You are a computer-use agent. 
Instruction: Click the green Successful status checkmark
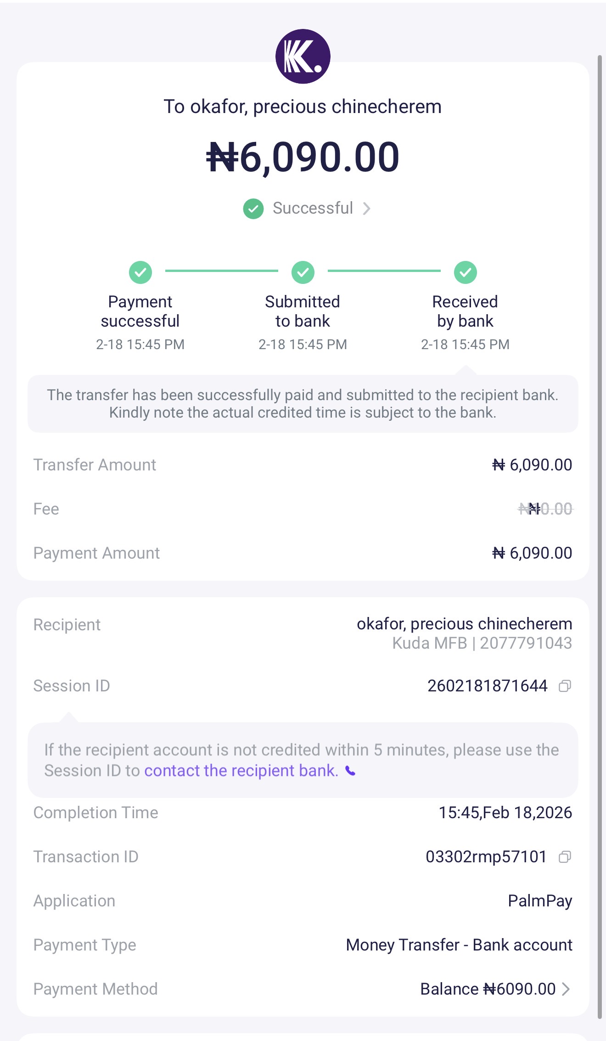click(253, 209)
